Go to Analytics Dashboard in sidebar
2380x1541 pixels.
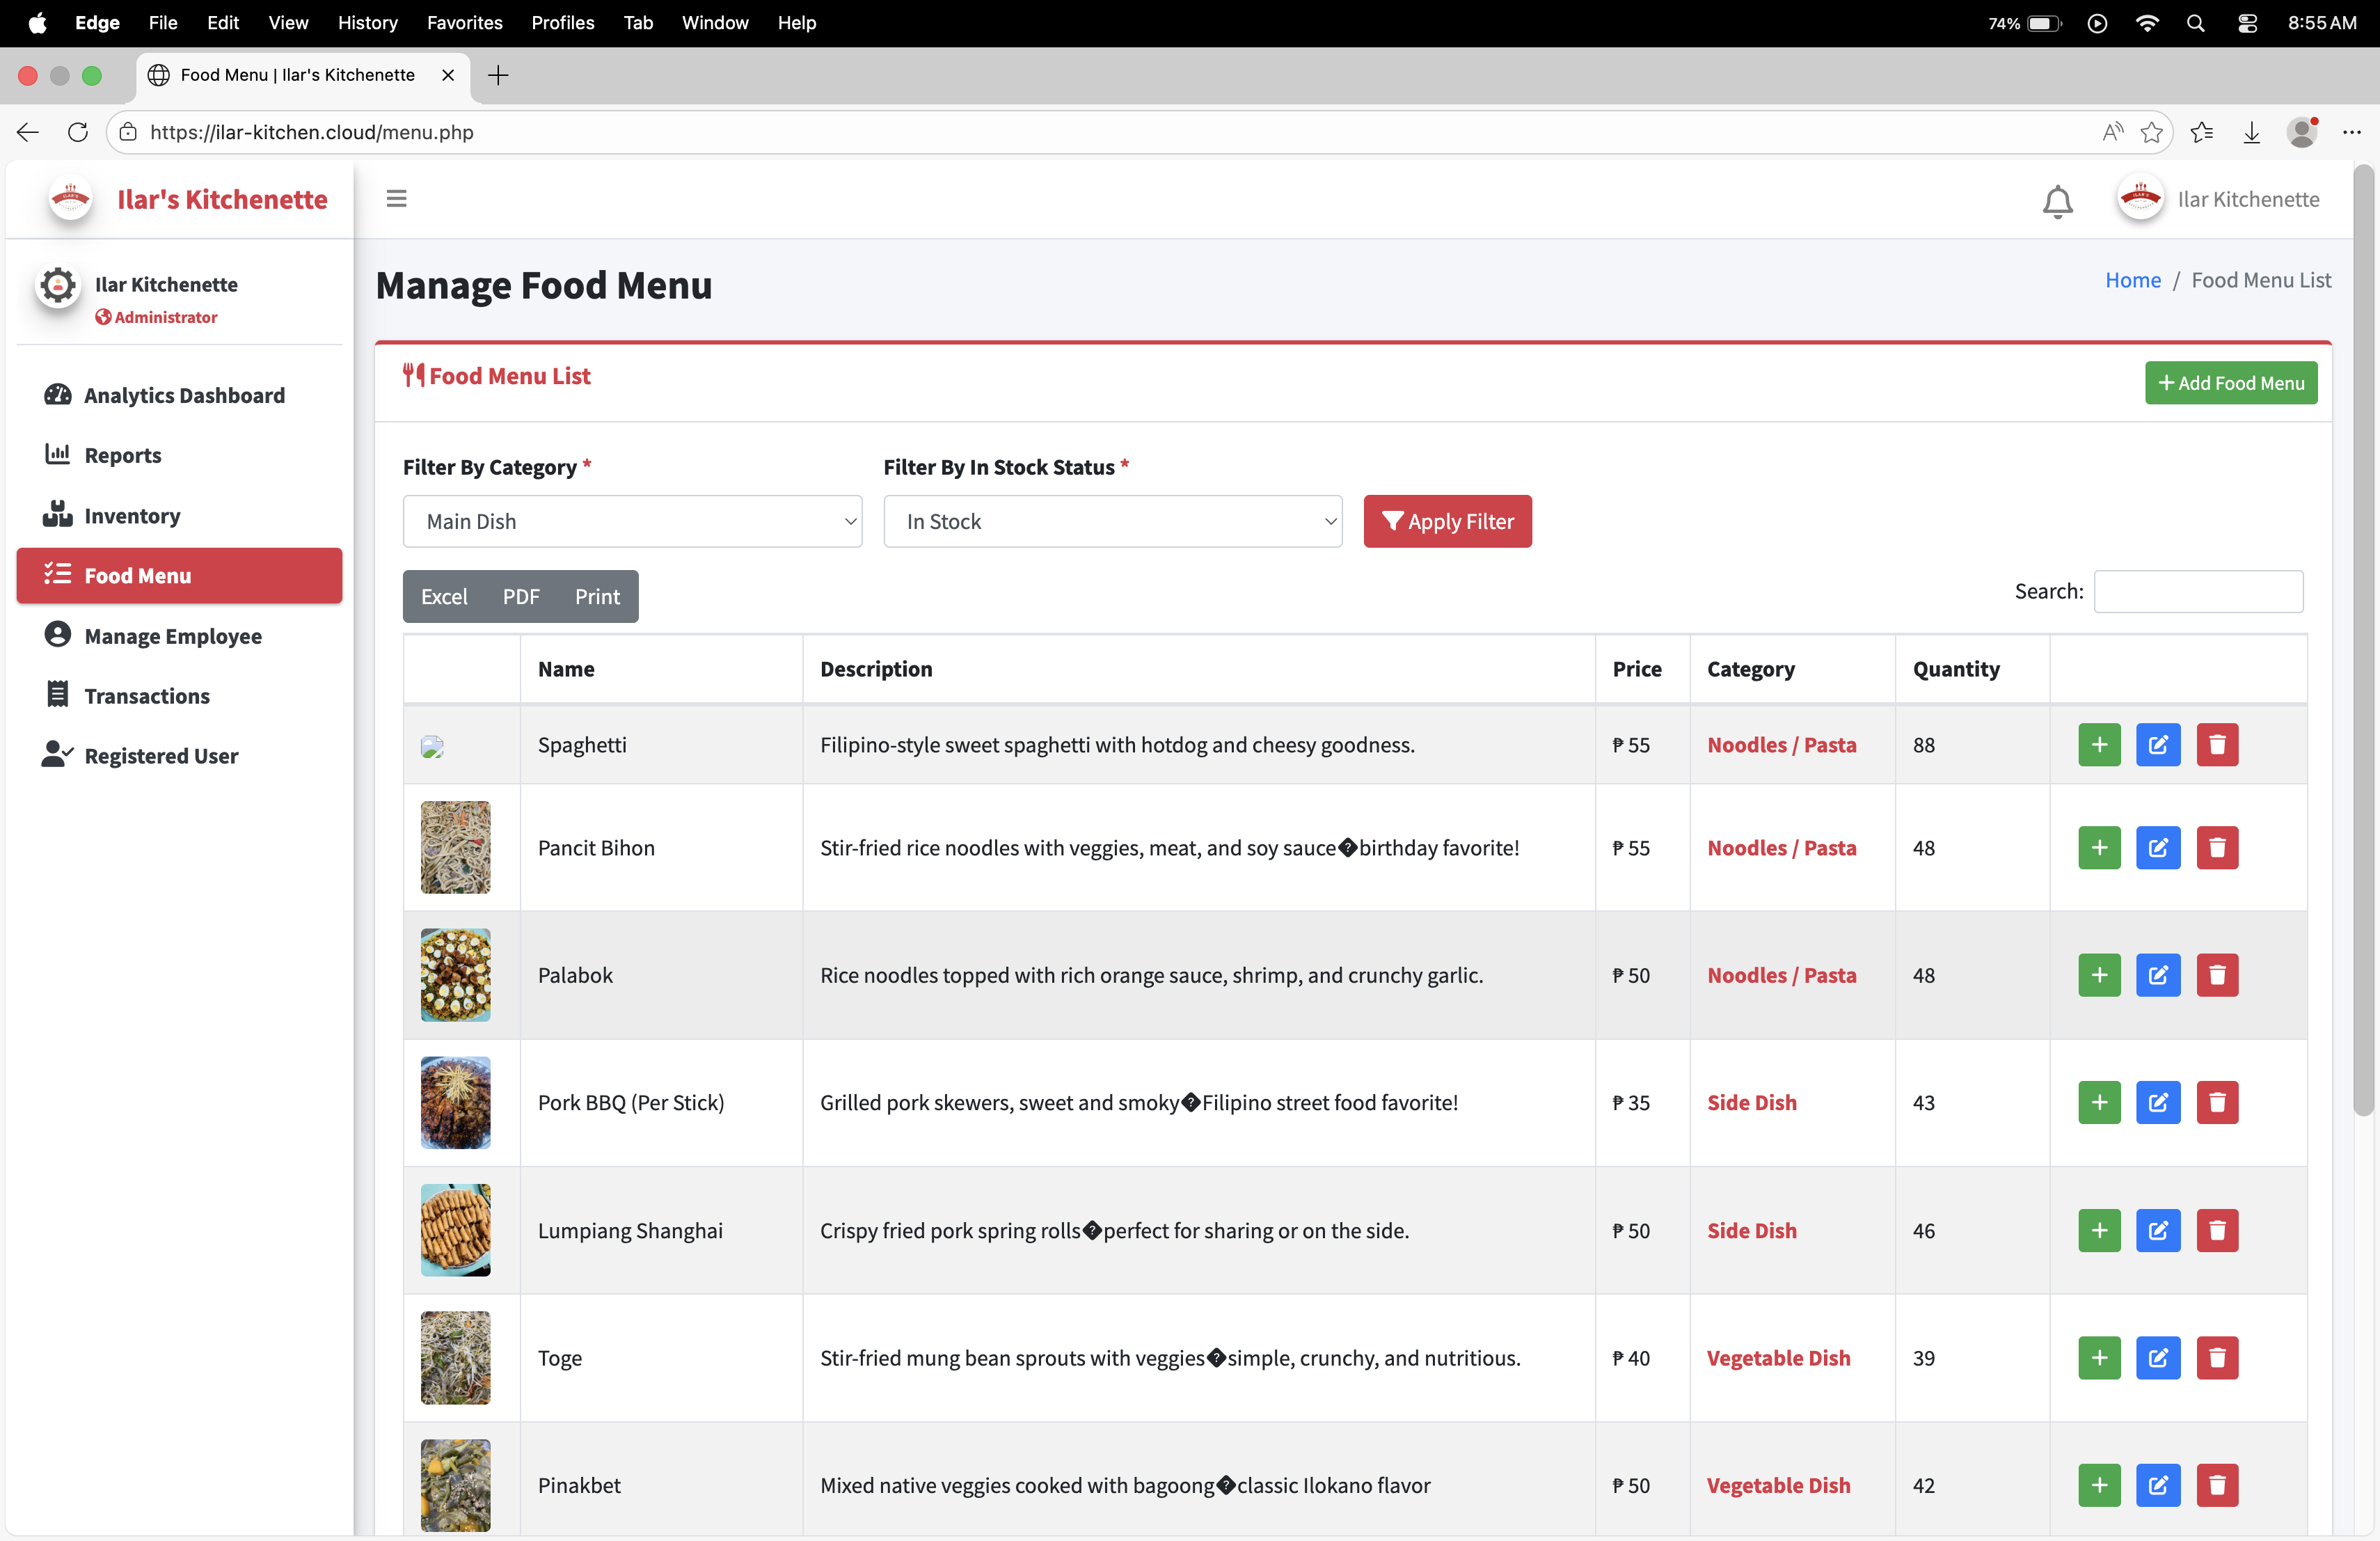(184, 395)
